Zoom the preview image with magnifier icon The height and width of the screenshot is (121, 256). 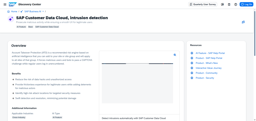(x=175, y=55)
